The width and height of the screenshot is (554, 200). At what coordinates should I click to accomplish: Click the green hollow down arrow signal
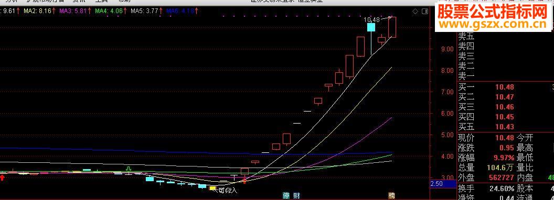tap(129, 170)
